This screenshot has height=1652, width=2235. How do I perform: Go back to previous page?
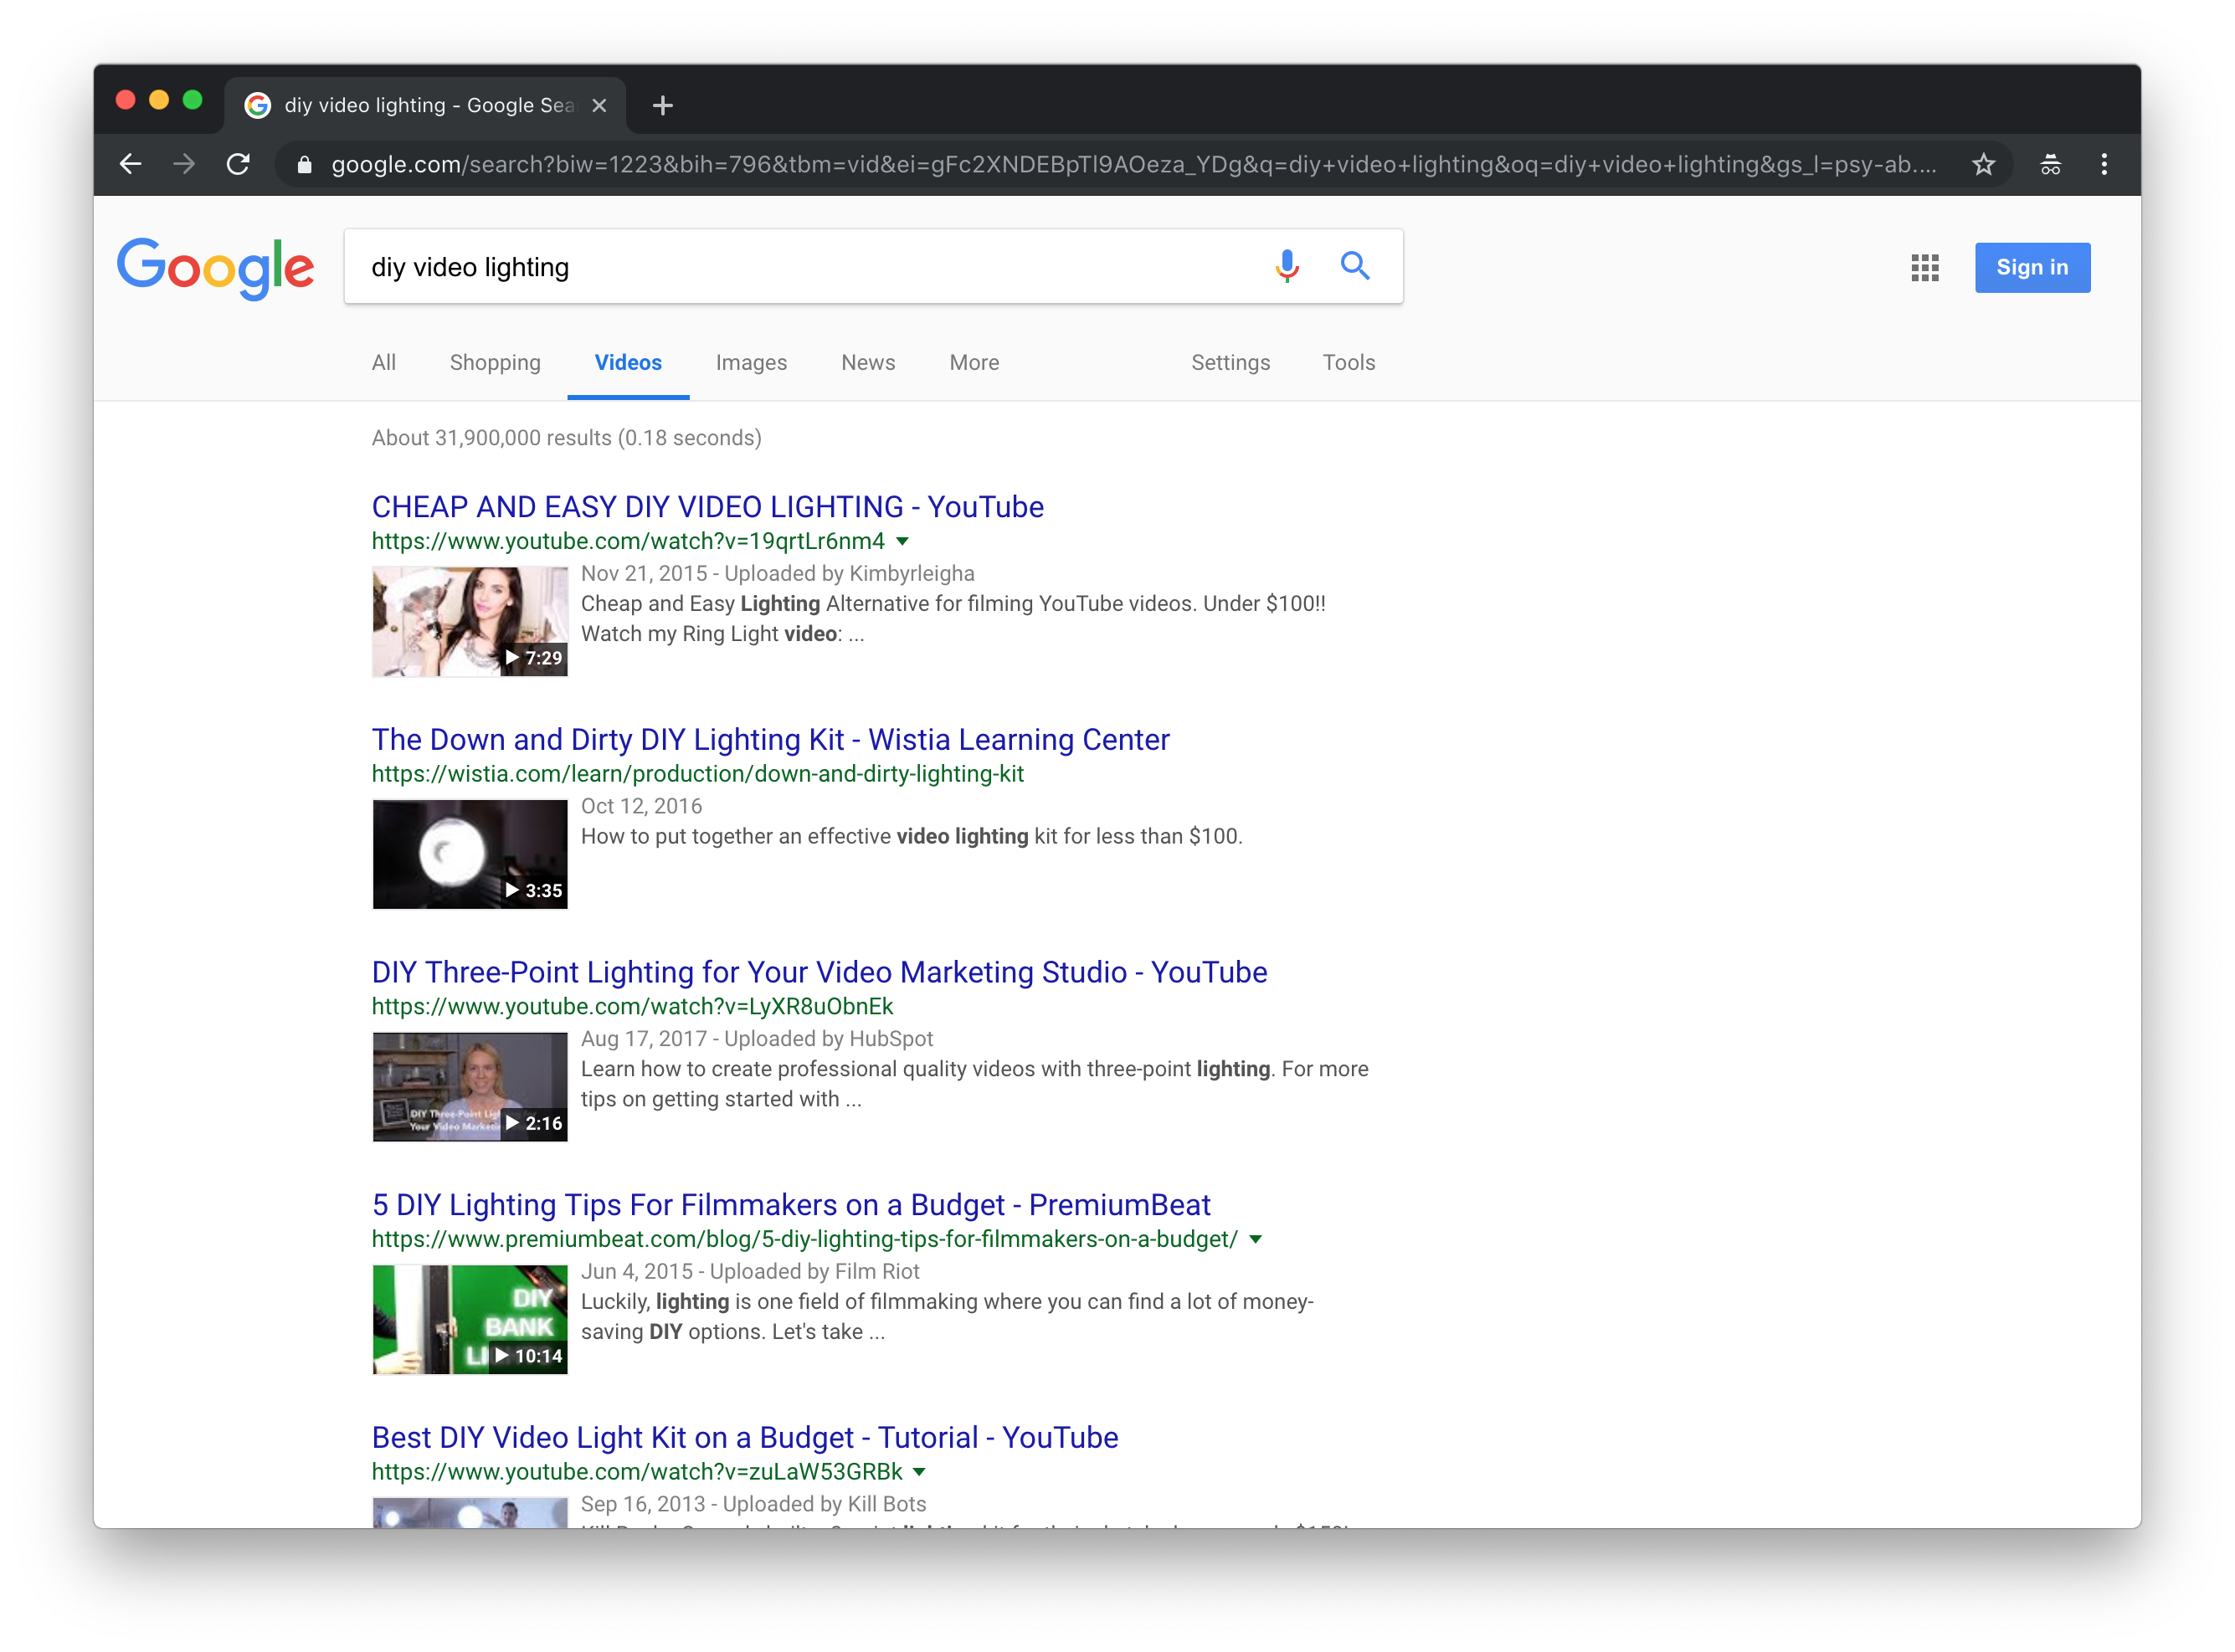pyautogui.click(x=131, y=165)
